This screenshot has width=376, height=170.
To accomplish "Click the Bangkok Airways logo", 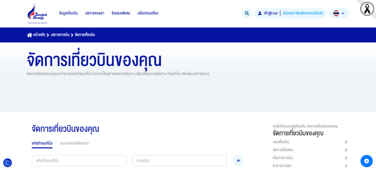I will click(37, 13).
